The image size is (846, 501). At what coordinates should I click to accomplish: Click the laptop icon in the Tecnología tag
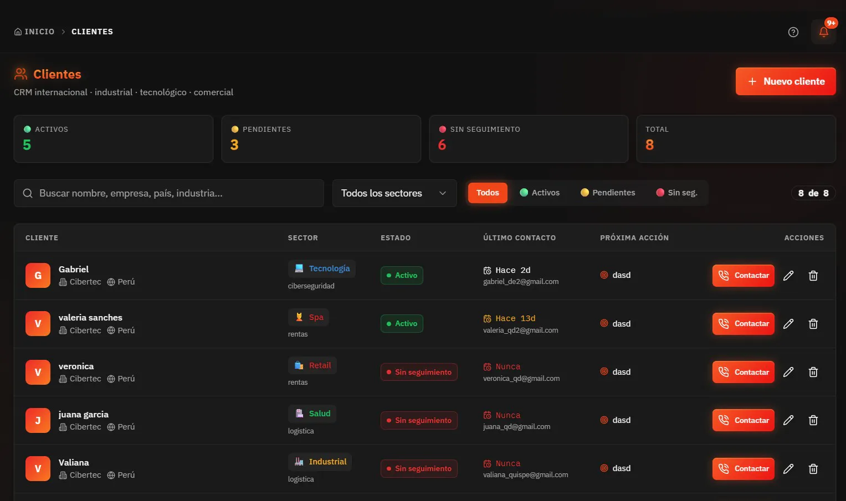point(299,268)
